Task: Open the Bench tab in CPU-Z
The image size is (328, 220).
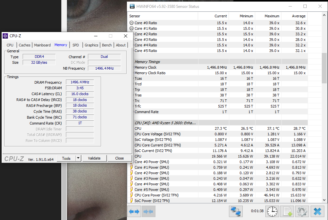Action: coord(107,45)
